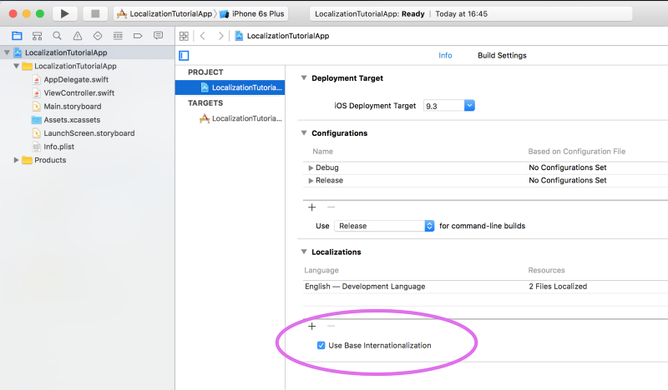Click Based on Configuration File header
The width and height of the screenshot is (668, 390).
tap(576, 152)
